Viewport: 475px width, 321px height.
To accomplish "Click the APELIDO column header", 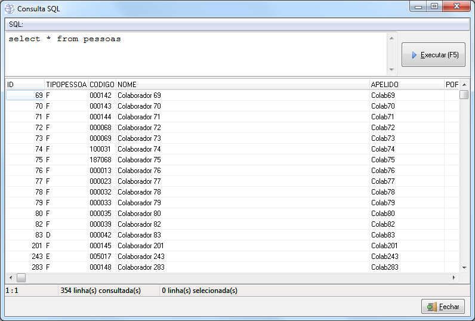I will click(406, 85).
